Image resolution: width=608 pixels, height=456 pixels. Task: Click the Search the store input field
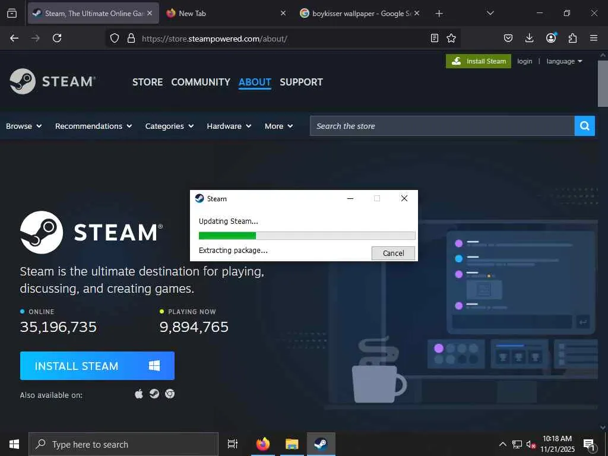(x=442, y=126)
